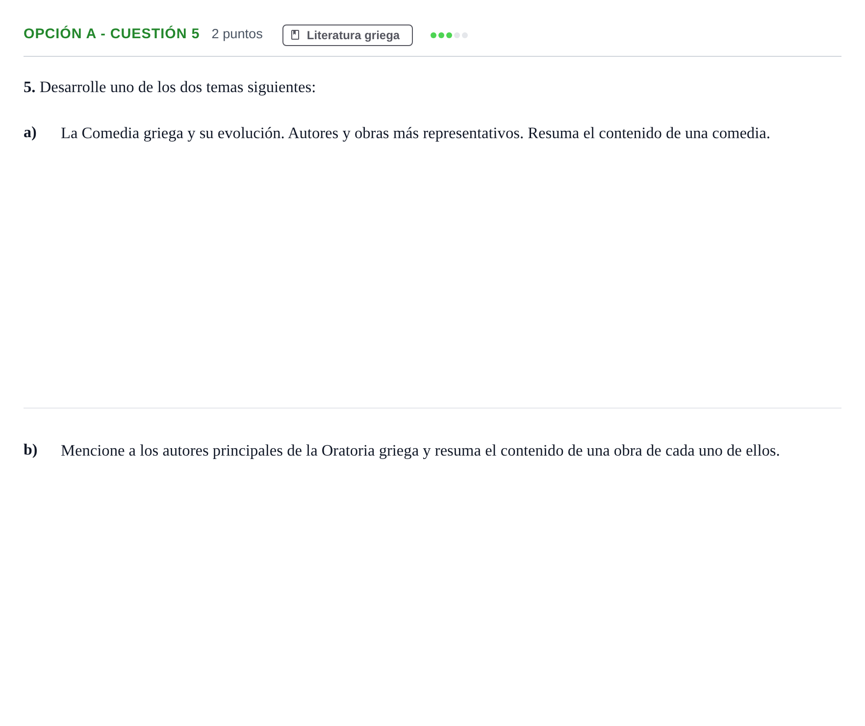Click the '2 puntos' score label

237,34
